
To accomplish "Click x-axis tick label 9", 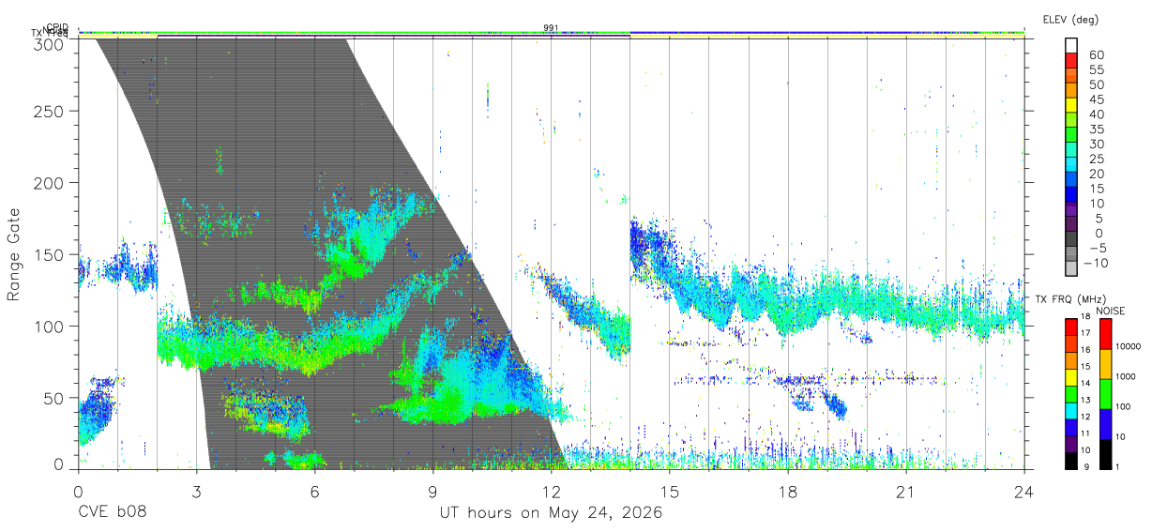I will coord(432,491).
